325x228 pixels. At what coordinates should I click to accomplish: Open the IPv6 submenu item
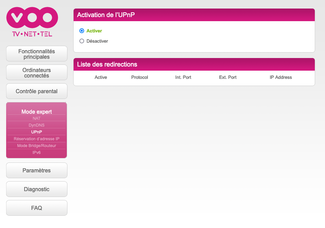[x=36, y=153]
